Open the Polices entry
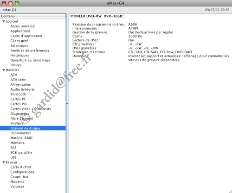232x193 pixels. pyautogui.click(x=16, y=65)
